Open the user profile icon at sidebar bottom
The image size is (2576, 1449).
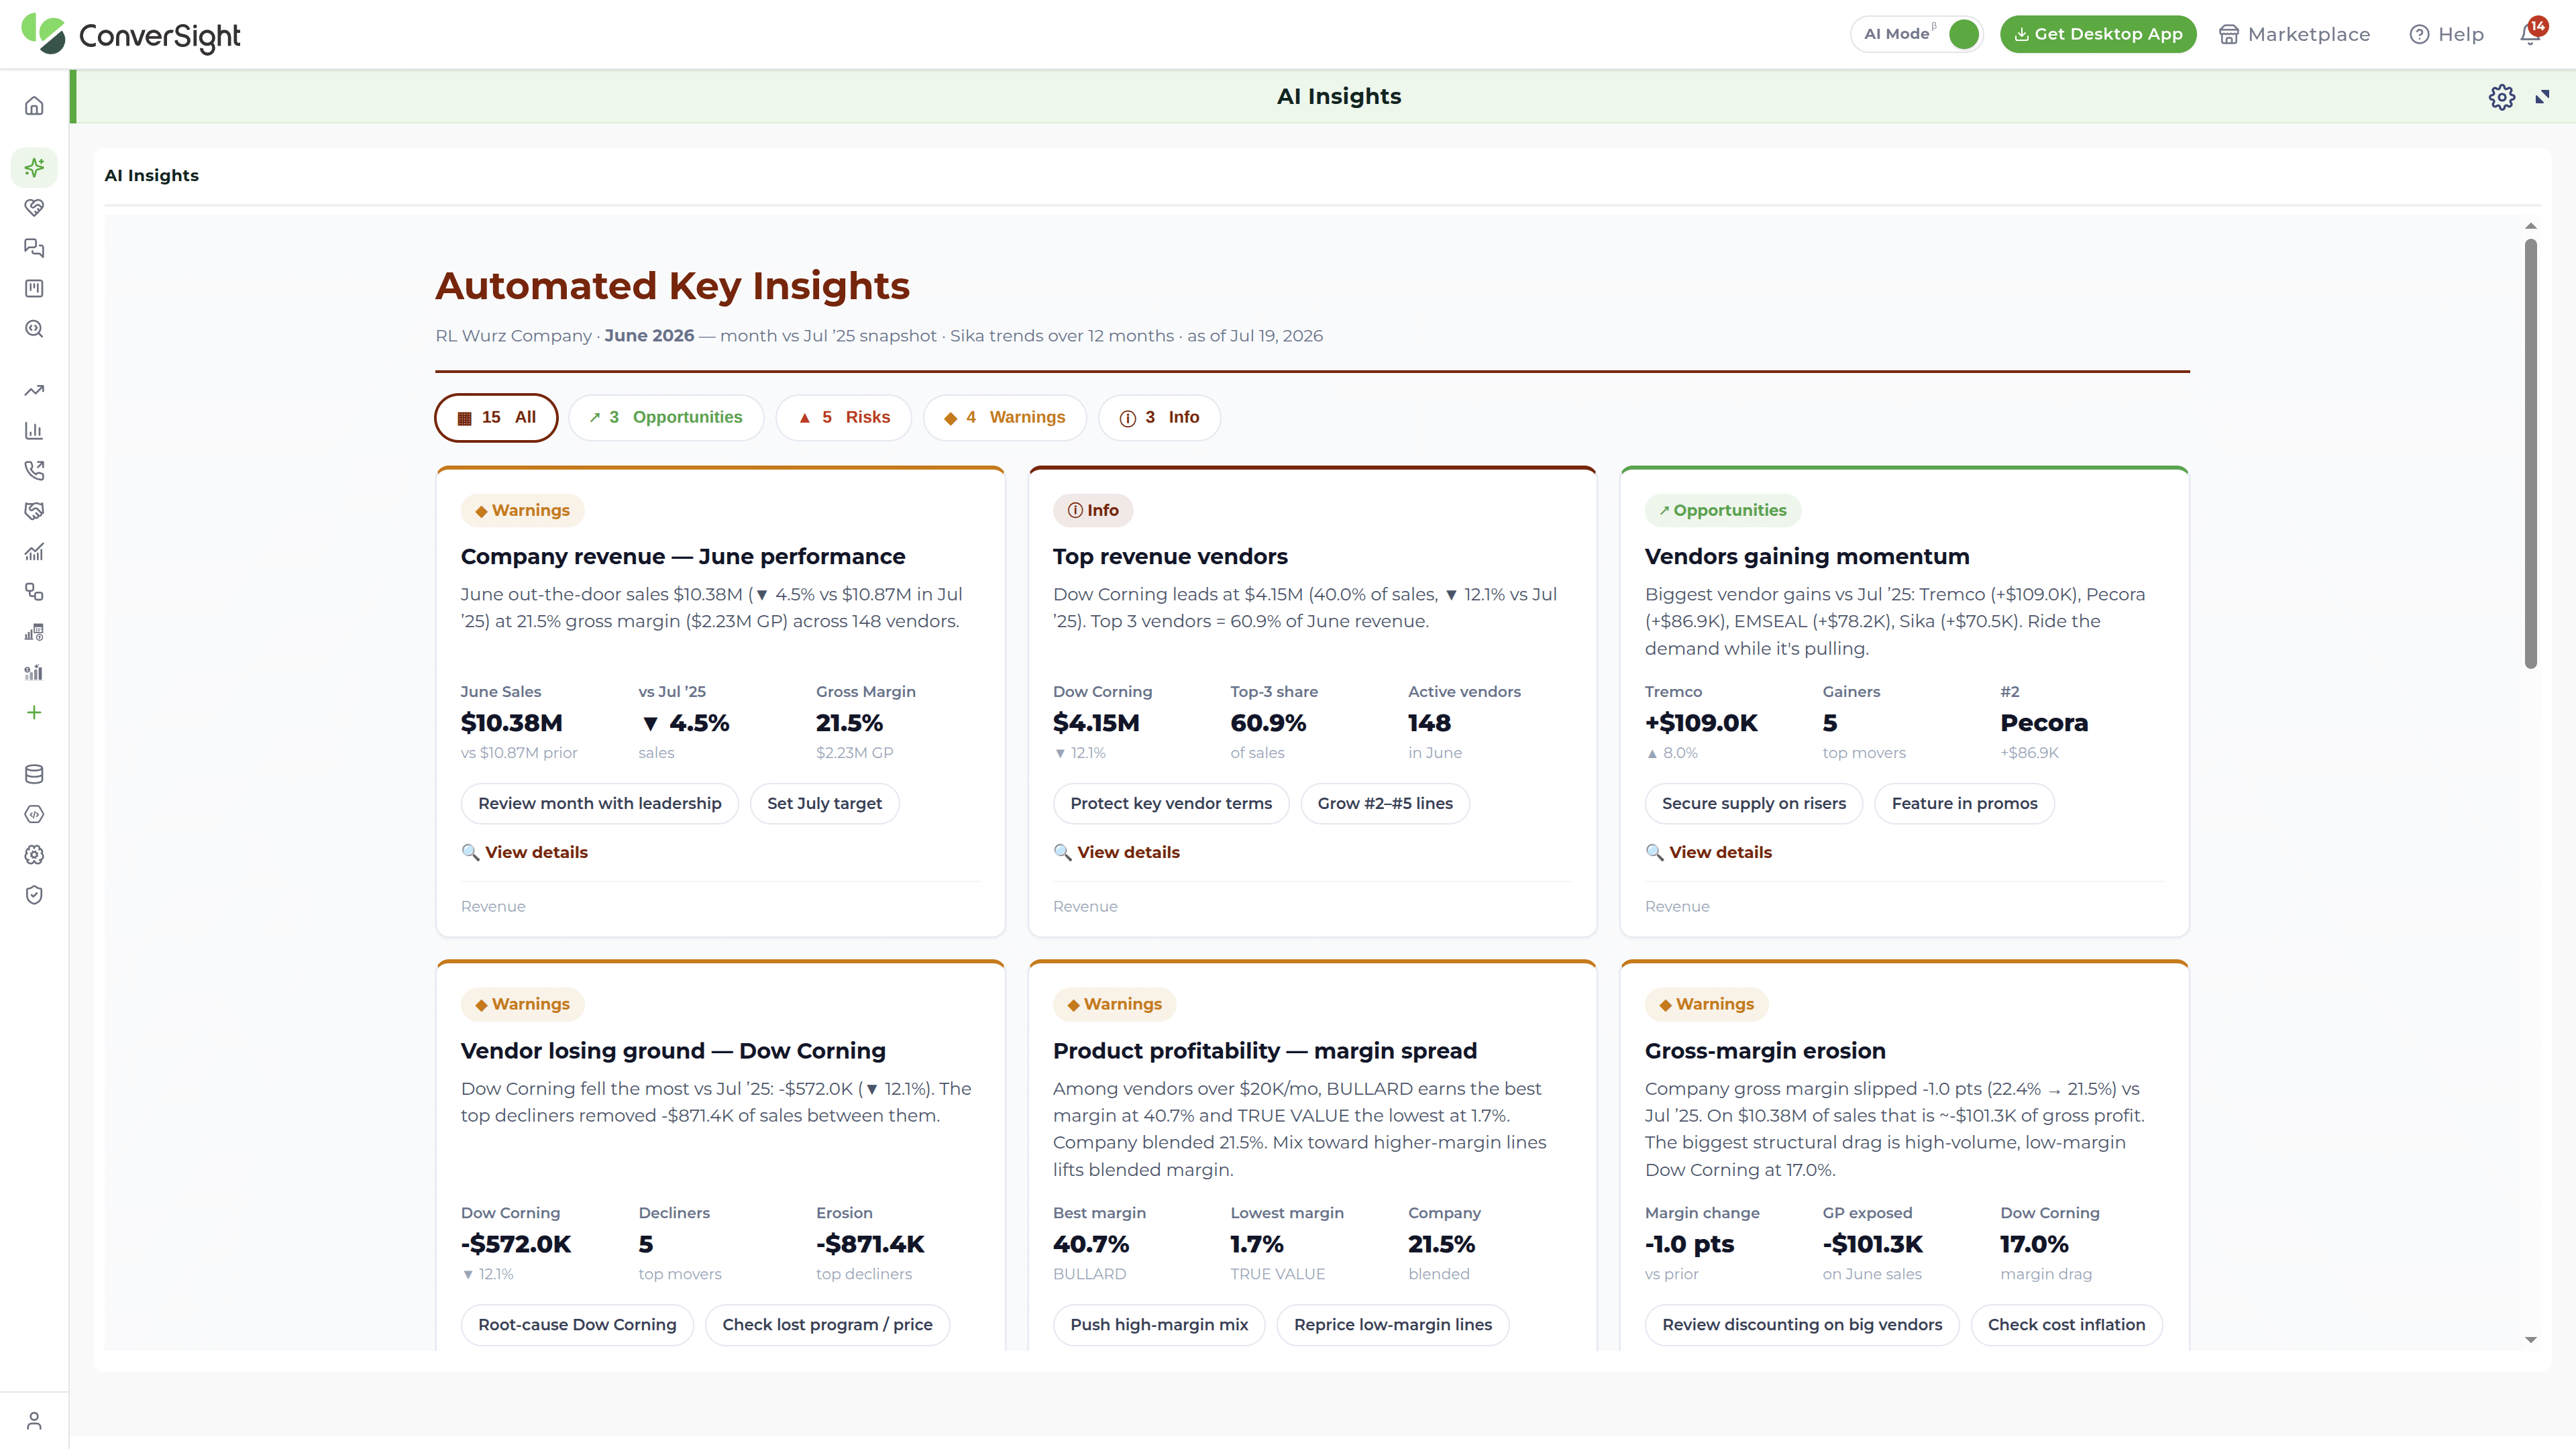point(34,1421)
